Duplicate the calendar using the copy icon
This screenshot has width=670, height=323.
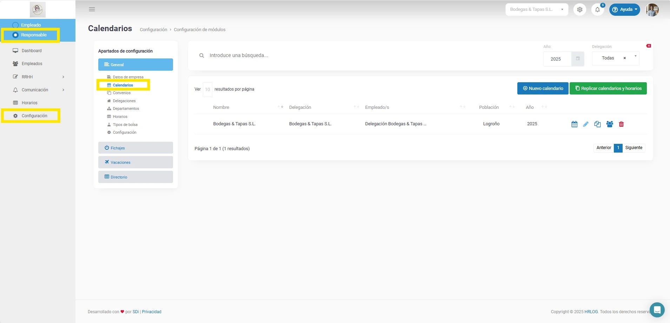point(598,124)
